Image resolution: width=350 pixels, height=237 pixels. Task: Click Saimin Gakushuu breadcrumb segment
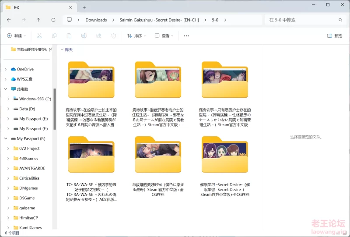(159, 20)
